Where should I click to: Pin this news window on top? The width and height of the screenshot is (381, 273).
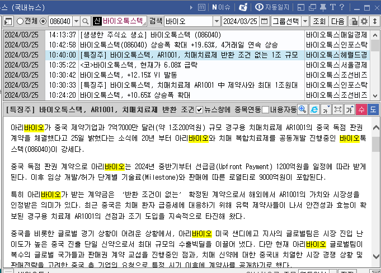click(323, 7)
